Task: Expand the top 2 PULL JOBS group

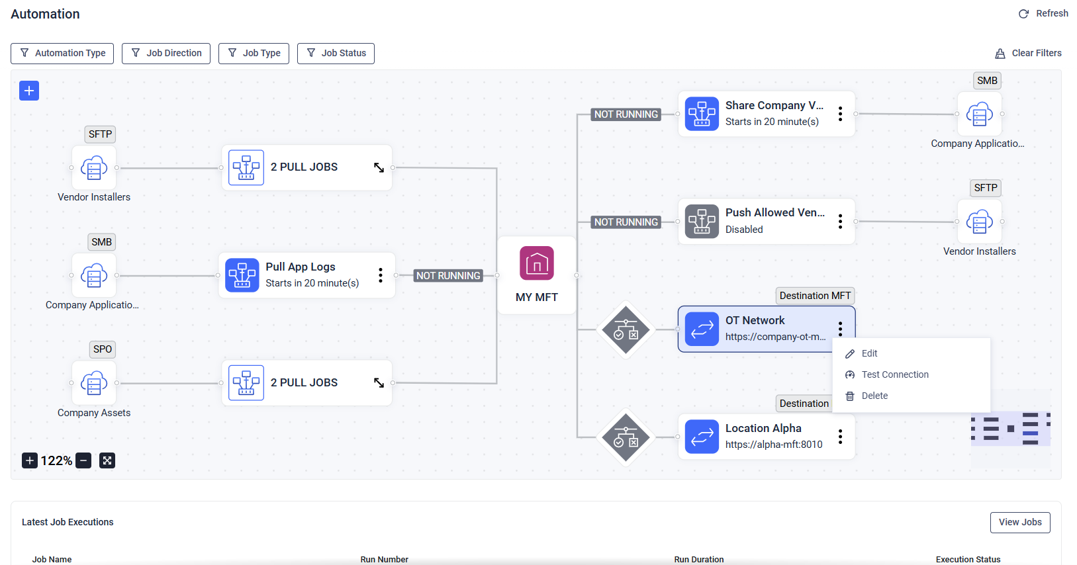Action: coord(379,167)
